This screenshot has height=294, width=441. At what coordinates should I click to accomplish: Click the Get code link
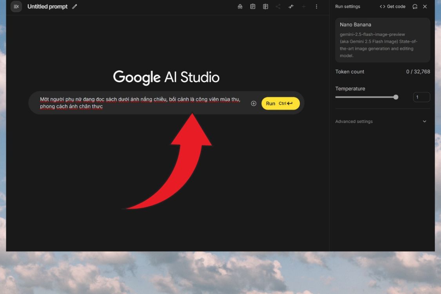[x=392, y=7]
